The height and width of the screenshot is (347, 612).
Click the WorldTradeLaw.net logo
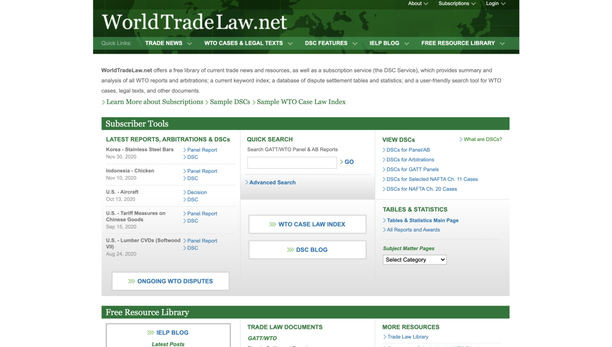(x=194, y=22)
